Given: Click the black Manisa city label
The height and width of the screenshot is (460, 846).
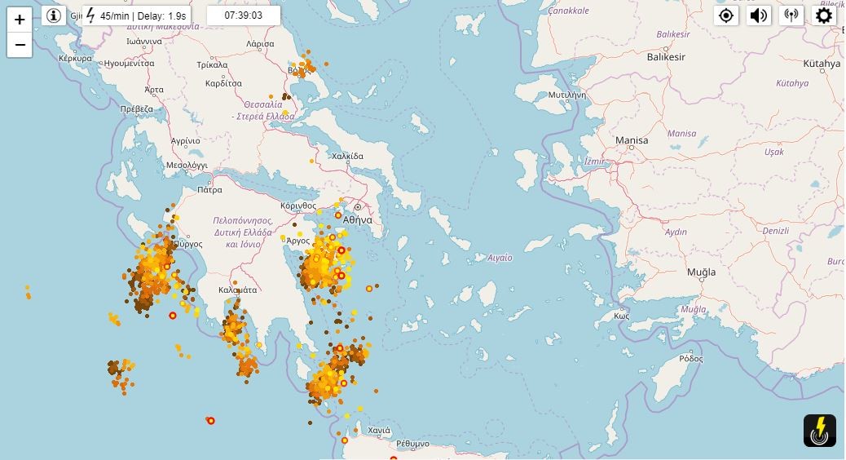Looking at the screenshot, I should tap(632, 140).
